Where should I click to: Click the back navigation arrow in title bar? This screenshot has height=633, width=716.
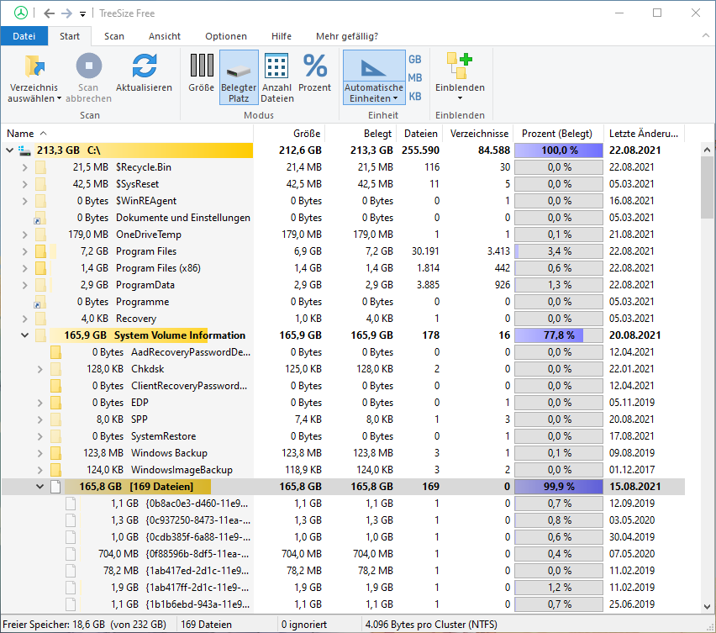(x=49, y=13)
